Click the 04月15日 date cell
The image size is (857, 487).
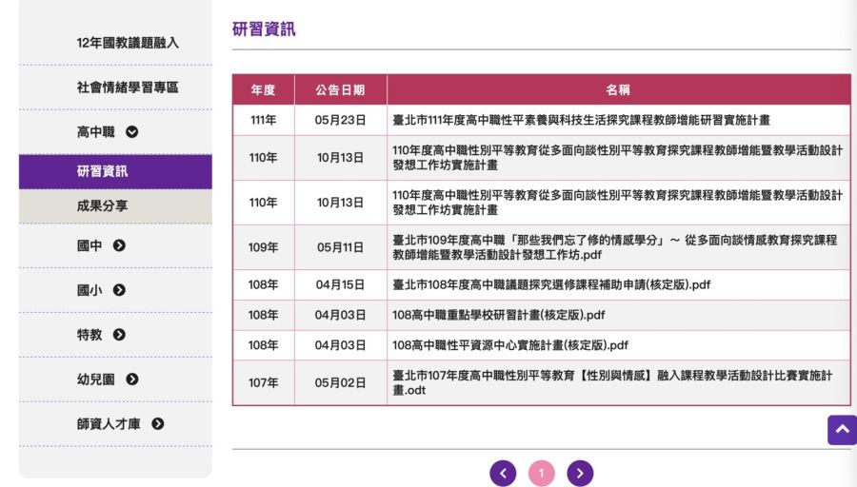(x=340, y=285)
